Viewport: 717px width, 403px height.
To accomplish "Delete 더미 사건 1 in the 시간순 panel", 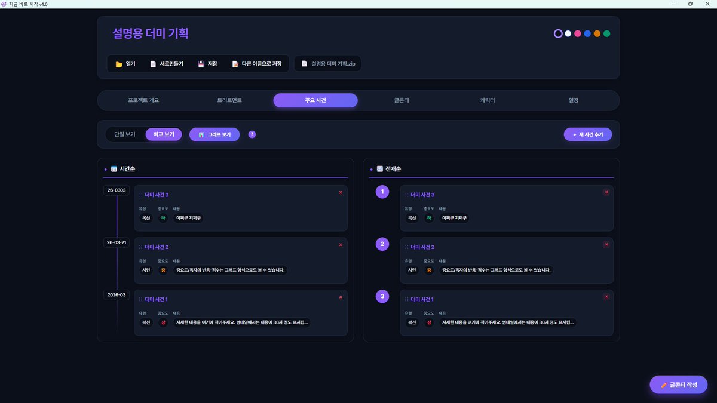I will [x=341, y=297].
